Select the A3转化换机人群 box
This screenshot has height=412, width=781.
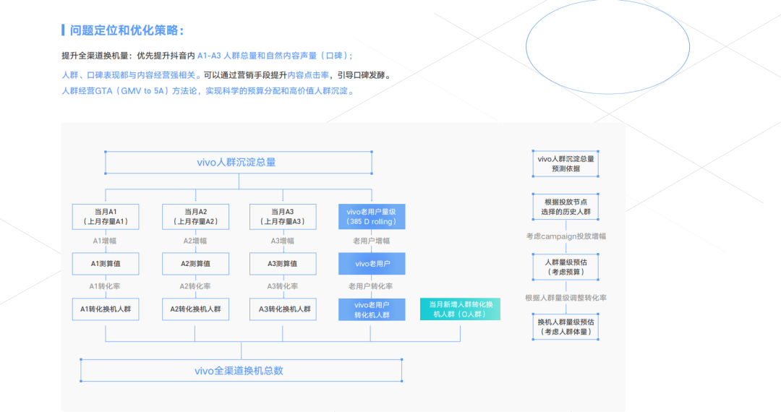coord(283,309)
